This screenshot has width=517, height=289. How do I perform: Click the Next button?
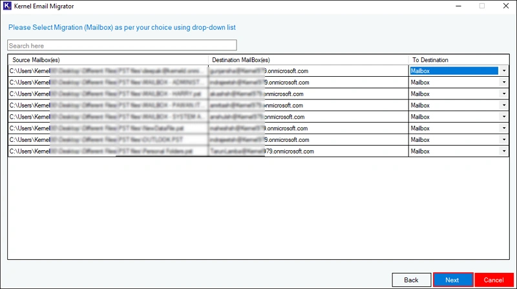tap(453, 280)
